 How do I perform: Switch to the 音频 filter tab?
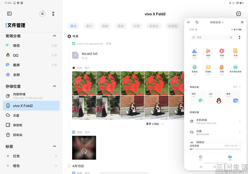tap(121, 26)
